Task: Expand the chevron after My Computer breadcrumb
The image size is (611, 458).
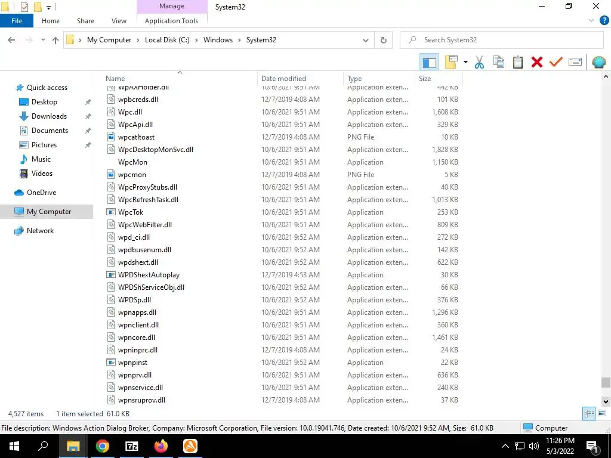Action: (138, 40)
